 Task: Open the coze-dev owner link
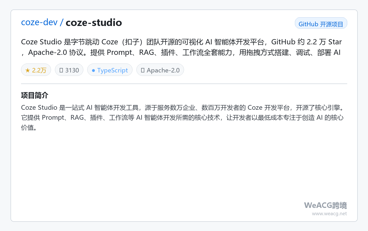point(39,23)
